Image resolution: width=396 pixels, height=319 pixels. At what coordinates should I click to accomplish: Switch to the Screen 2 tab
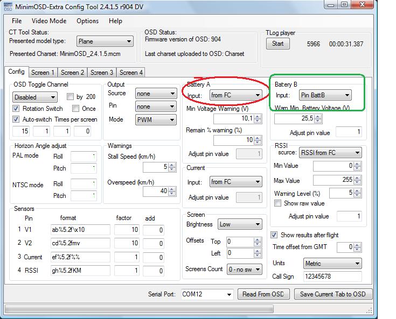coord(72,73)
